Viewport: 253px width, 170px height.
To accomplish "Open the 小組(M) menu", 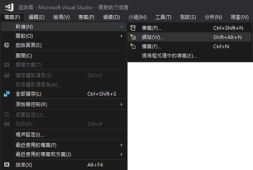I will (x=137, y=17).
